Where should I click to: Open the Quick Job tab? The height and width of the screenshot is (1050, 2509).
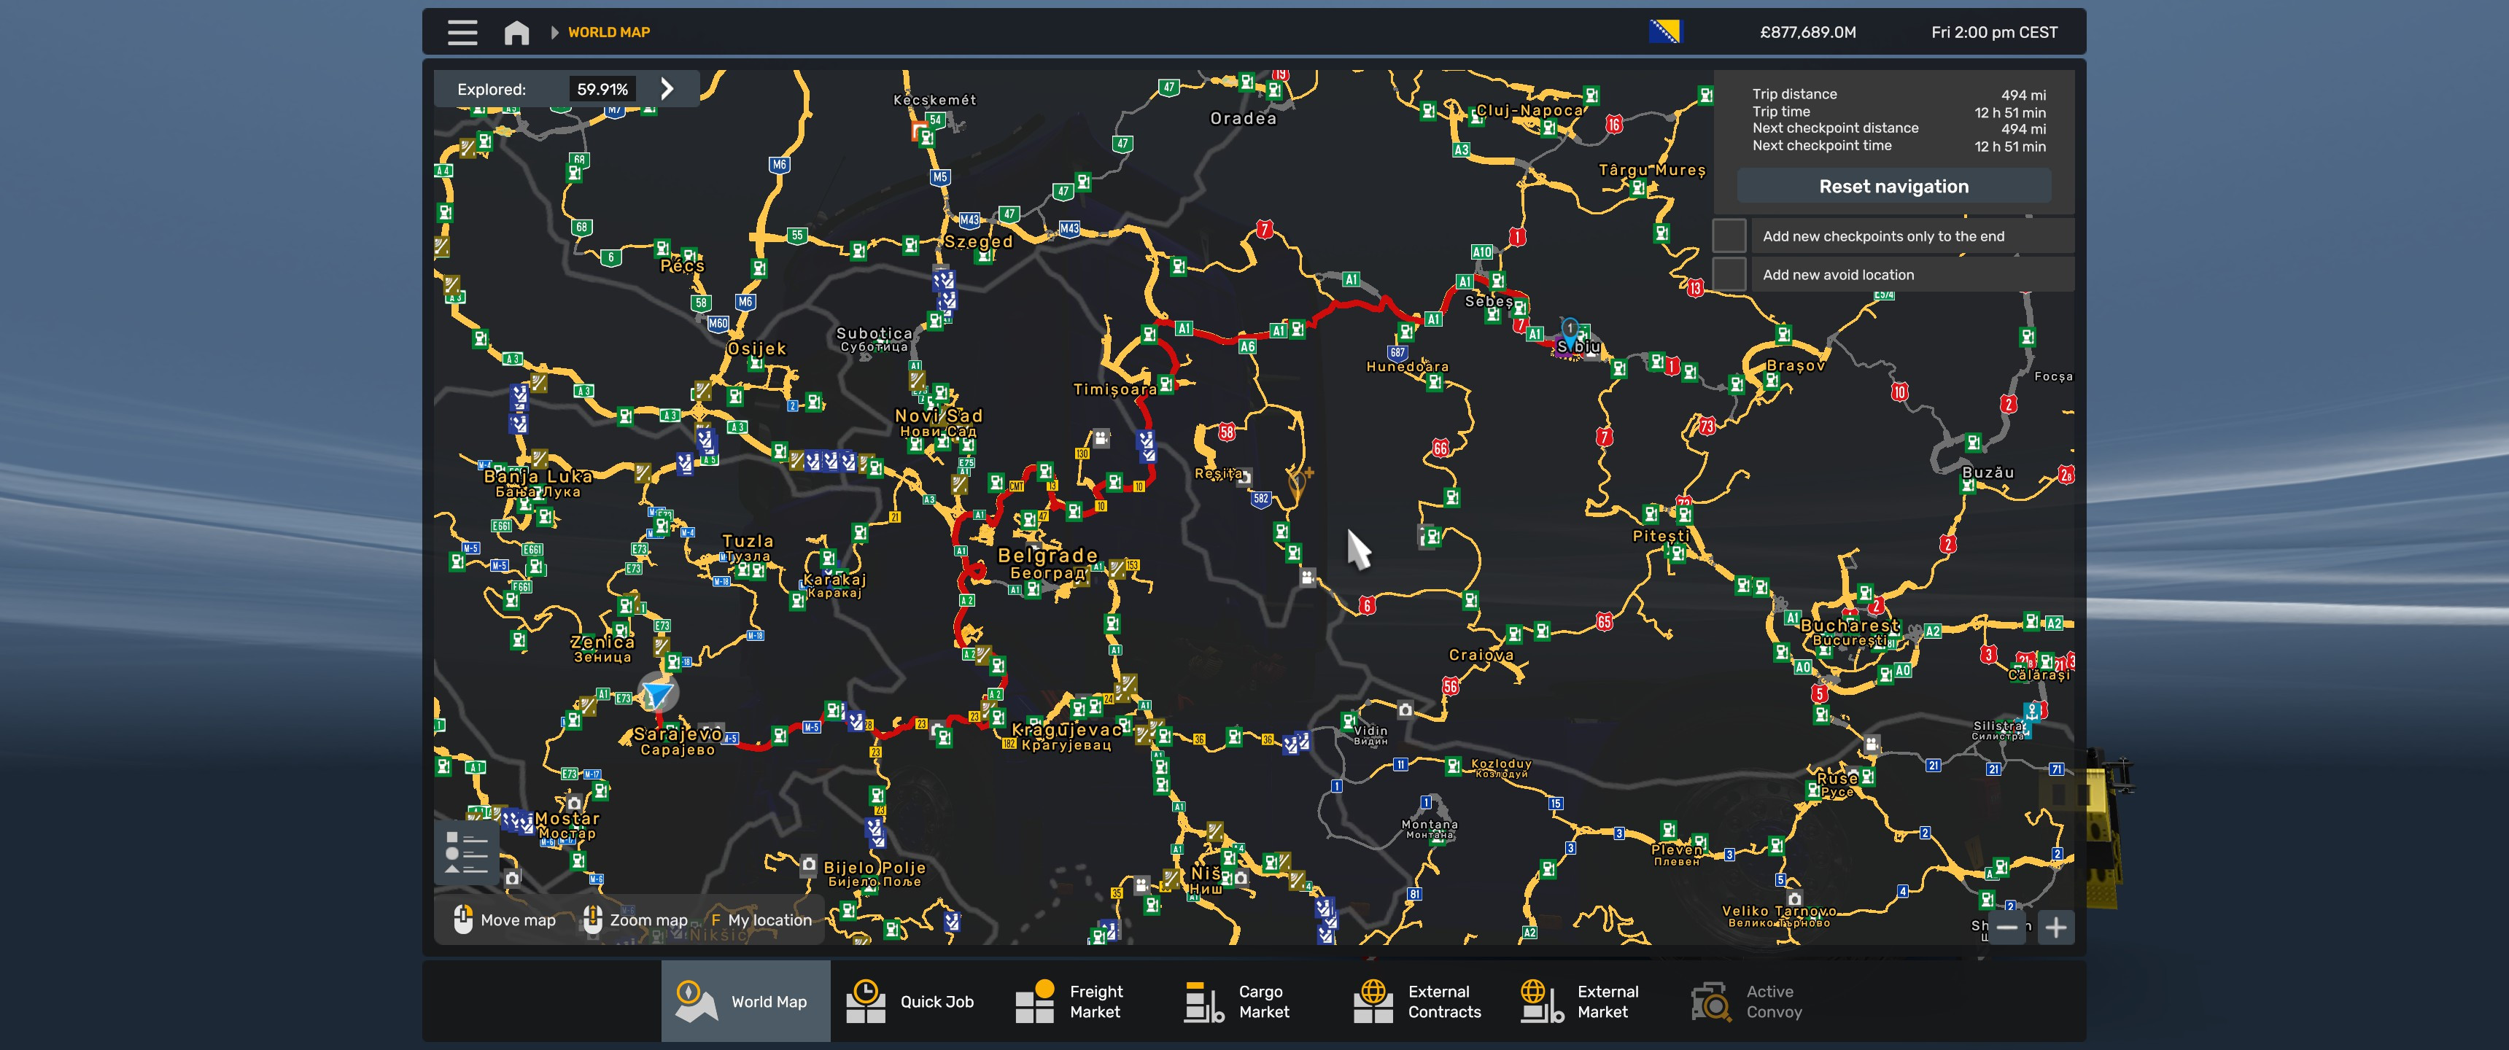coord(911,1001)
